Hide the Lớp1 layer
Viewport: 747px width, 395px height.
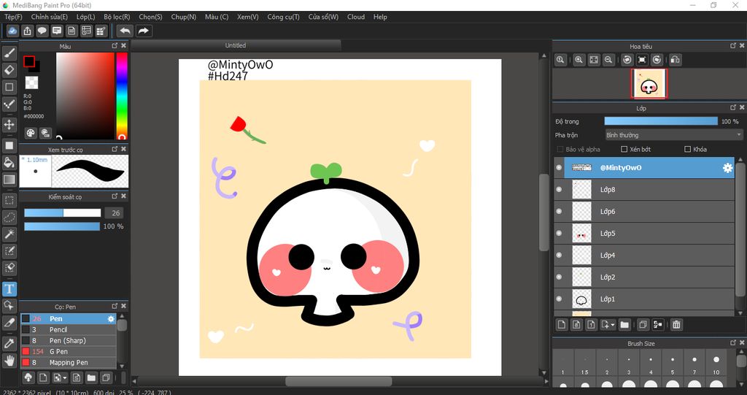pos(559,299)
